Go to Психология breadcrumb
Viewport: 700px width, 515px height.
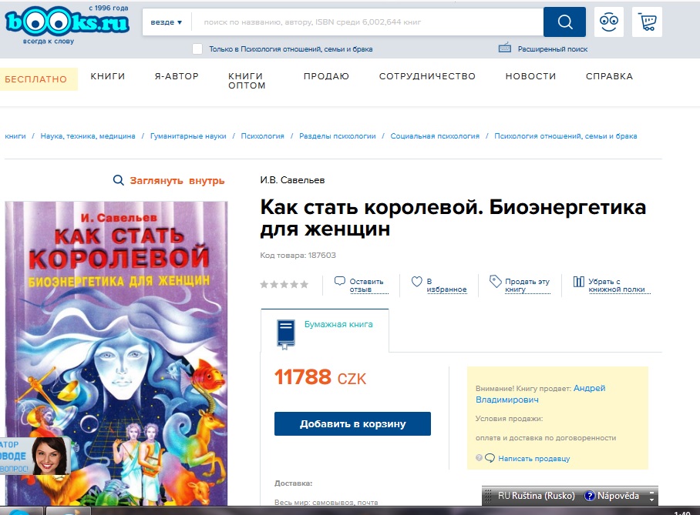262,136
